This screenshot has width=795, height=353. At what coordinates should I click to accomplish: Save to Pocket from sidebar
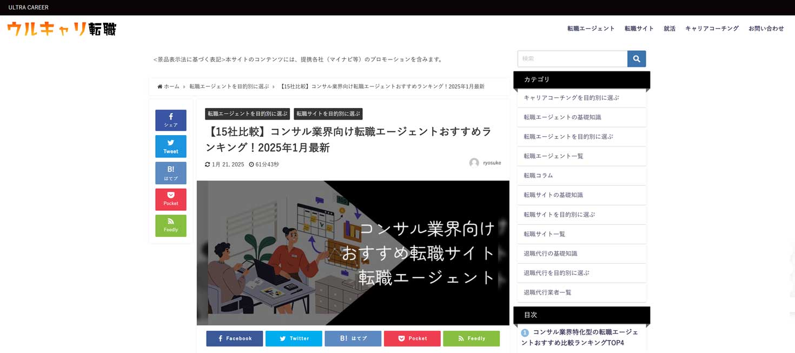point(170,199)
